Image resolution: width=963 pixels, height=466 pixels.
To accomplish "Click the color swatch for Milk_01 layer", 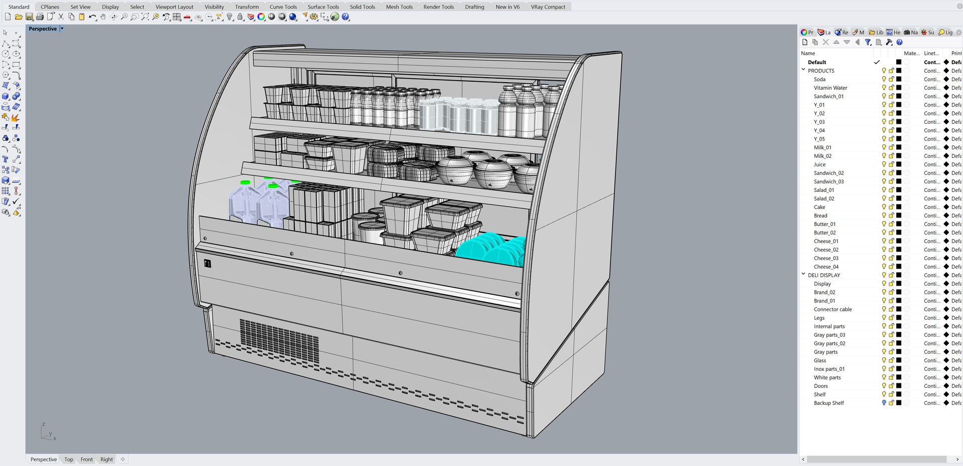I will (899, 147).
